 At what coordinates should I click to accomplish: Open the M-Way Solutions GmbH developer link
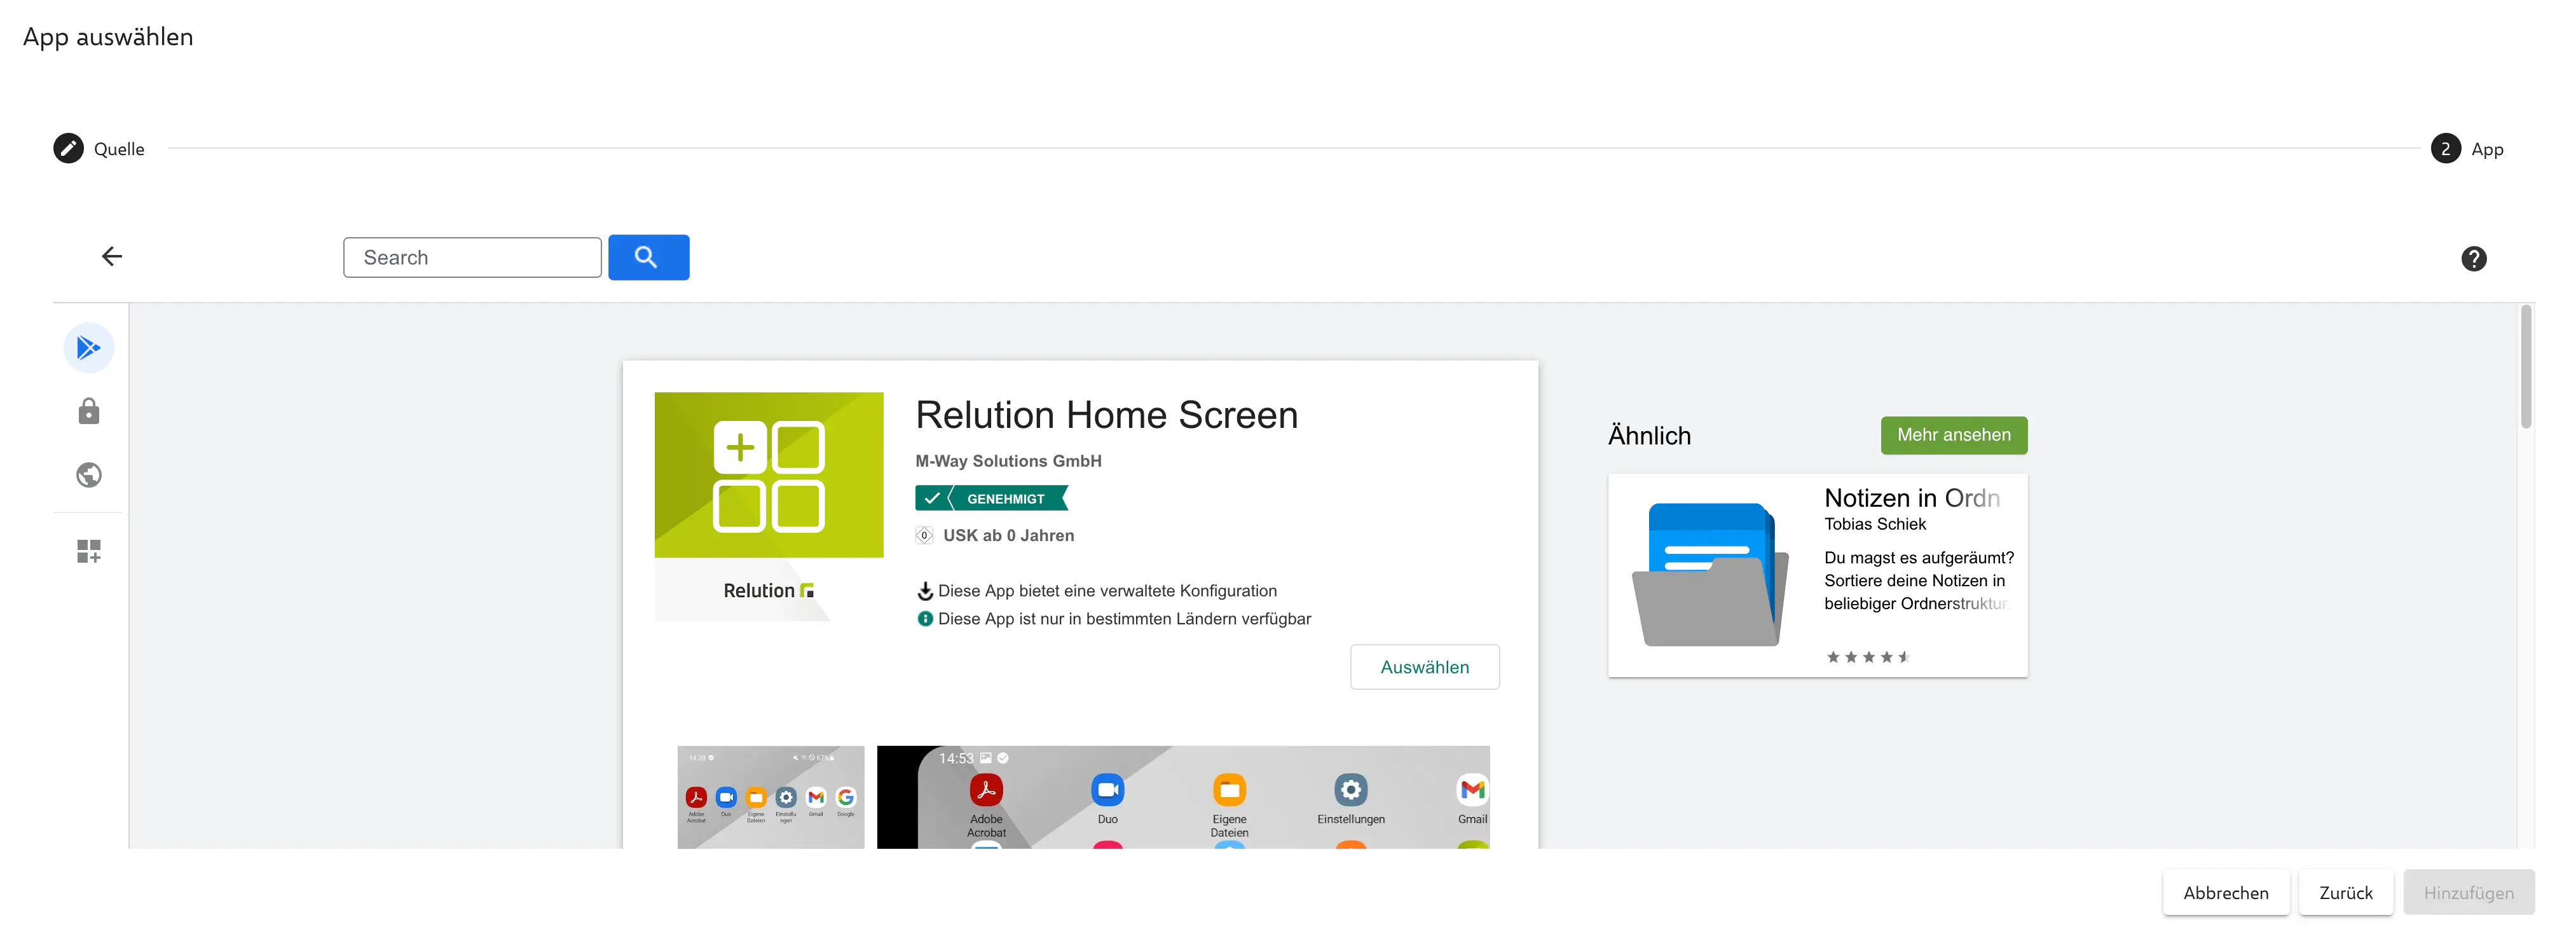(x=1008, y=461)
